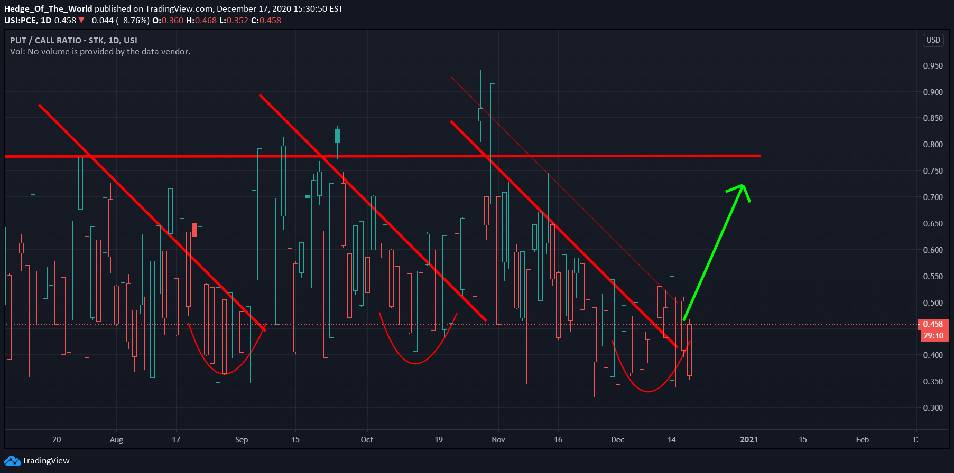This screenshot has height=473, width=954.
Task: Click the Aug date label on time axis
Action: point(116,440)
